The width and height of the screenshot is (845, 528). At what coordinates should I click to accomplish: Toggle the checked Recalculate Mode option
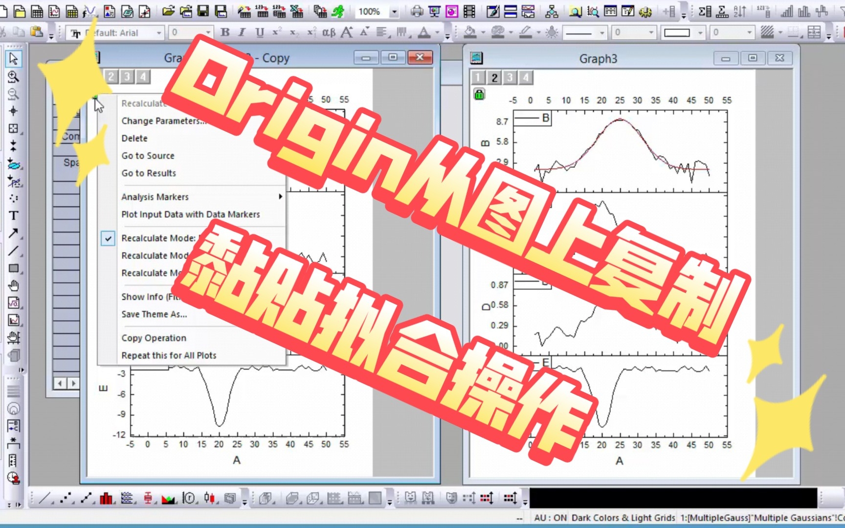(108, 238)
